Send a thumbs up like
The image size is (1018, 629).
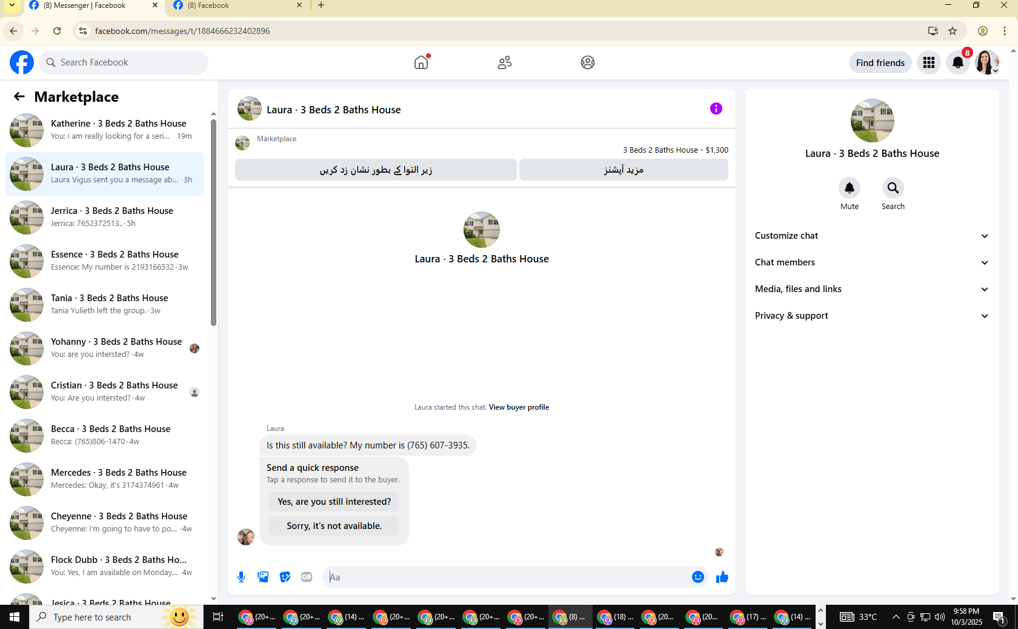click(x=722, y=577)
